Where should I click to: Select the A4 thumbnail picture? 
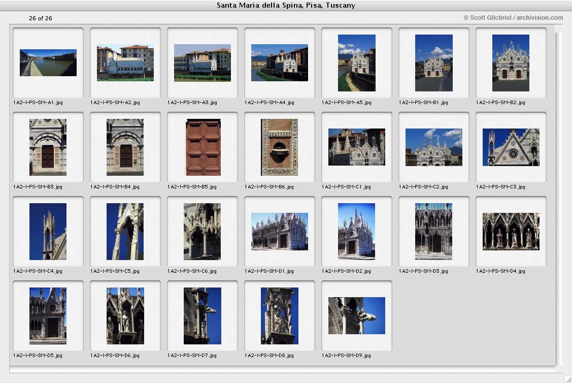280,63
